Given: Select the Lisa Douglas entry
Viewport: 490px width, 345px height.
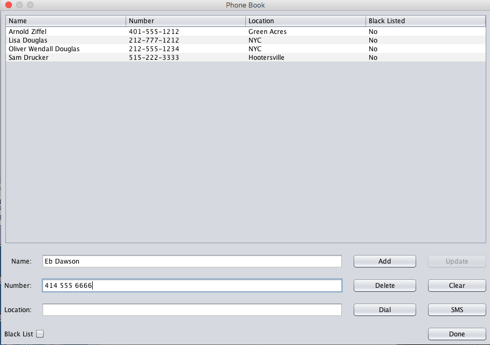Looking at the screenshot, I should point(246,40).
